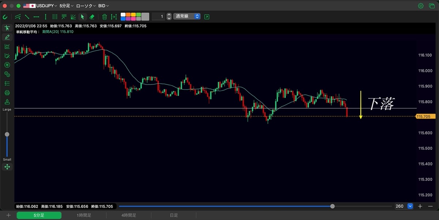Add a new chart tab with plus
Viewport: 439px width, 220px height.
coord(8,216)
